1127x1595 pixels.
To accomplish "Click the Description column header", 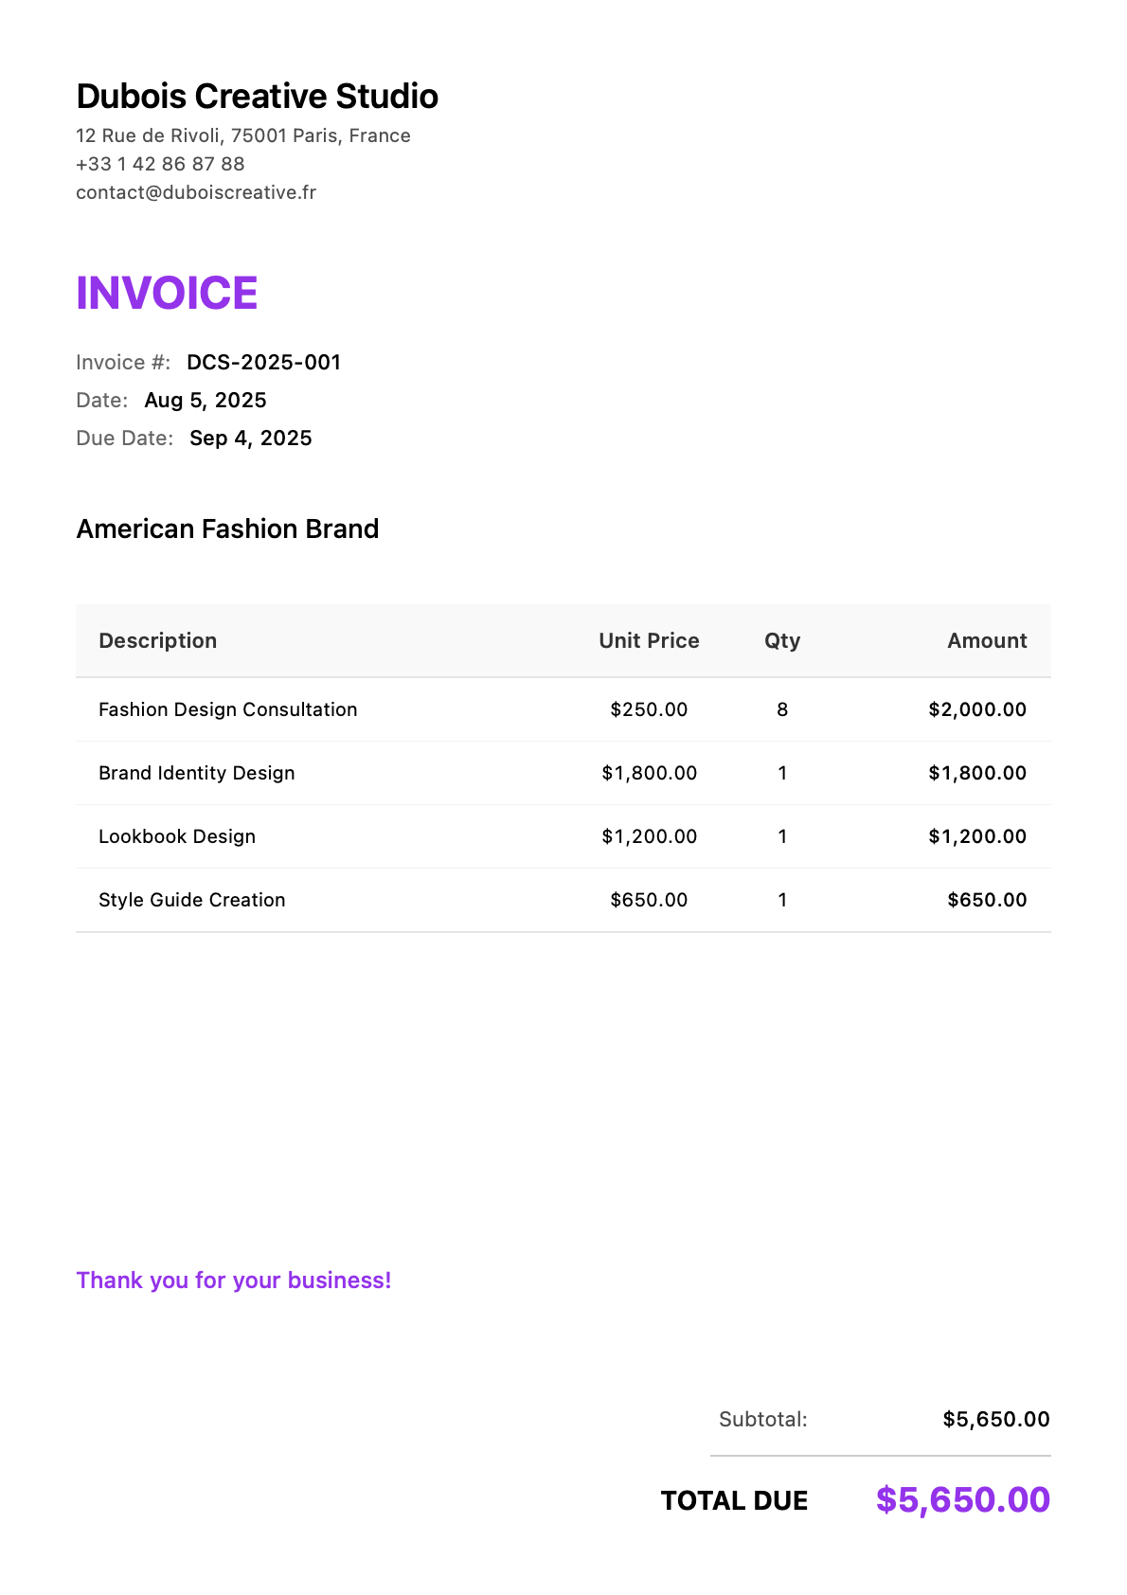I will (158, 640).
